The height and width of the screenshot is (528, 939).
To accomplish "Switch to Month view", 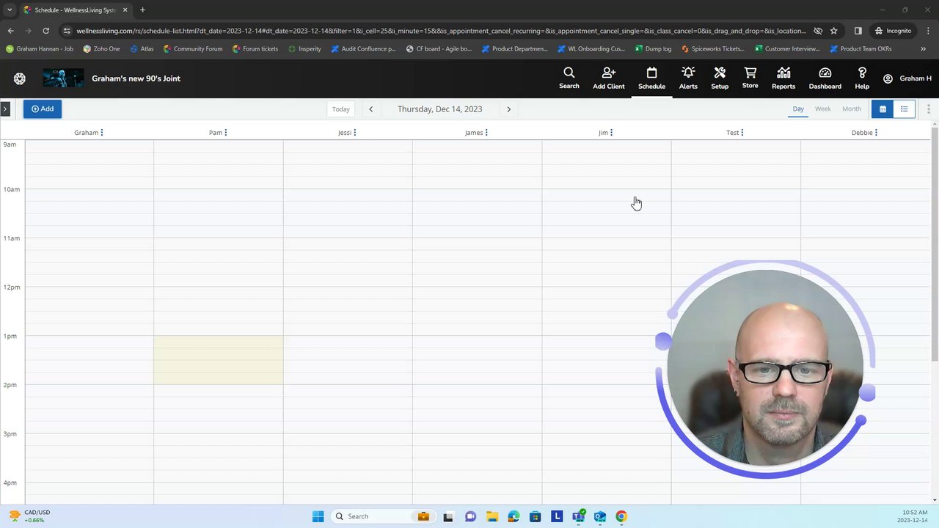I will (852, 109).
